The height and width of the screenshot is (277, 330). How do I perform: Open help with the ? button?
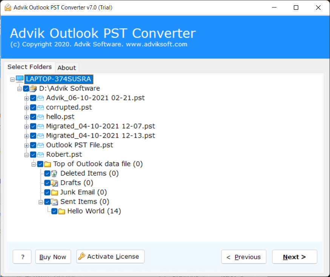[22, 257]
